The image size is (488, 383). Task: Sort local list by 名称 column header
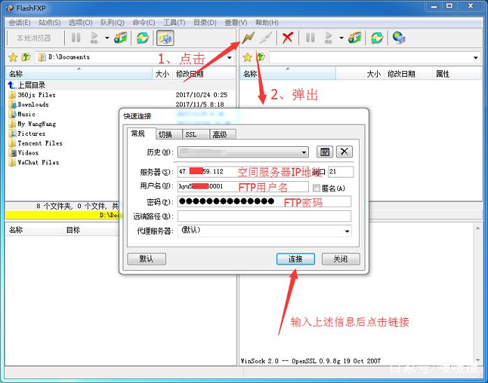(79, 74)
